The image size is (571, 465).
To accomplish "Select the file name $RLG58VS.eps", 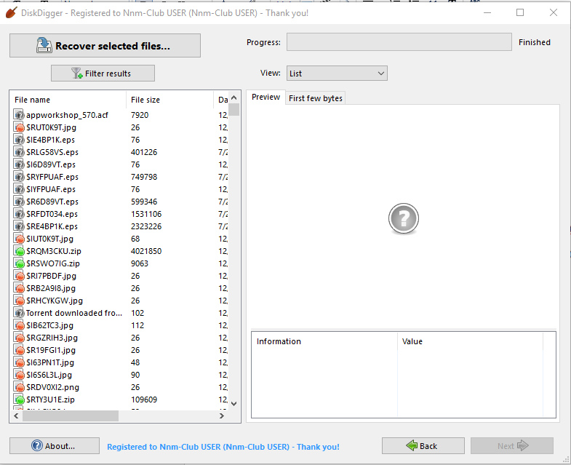I will [x=52, y=152].
